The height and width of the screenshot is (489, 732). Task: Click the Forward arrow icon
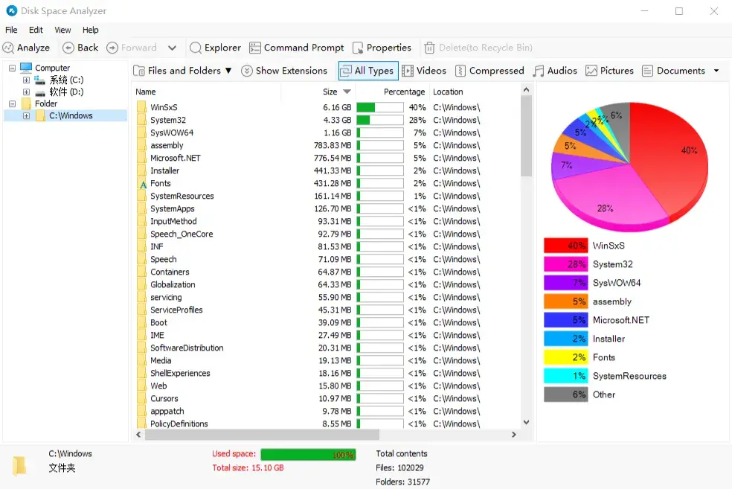click(112, 48)
